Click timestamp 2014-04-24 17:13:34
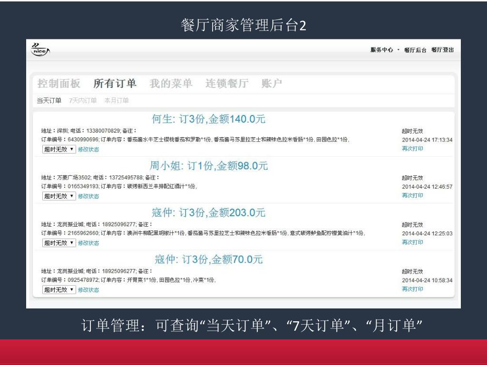The image size is (487, 365). pyautogui.click(x=427, y=140)
